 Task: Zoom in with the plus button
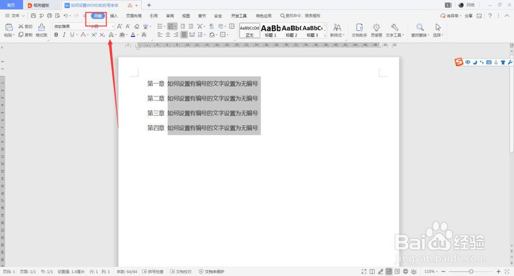498,271
